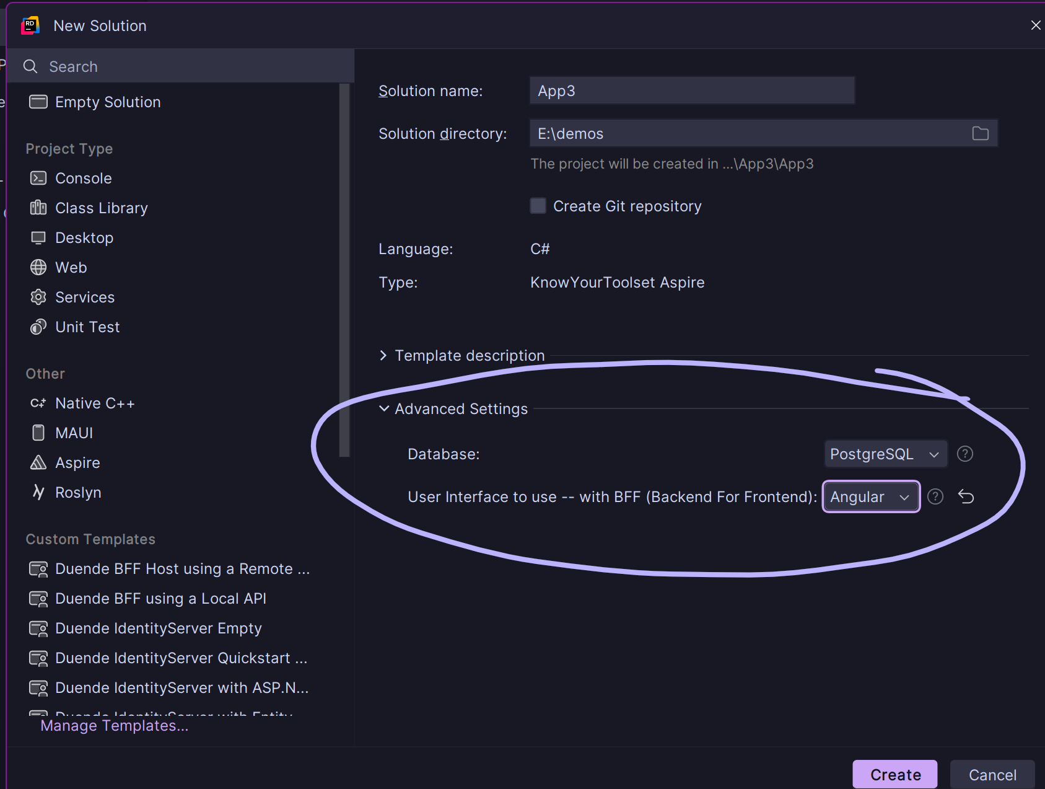Click the MAUI device icon
Image resolution: width=1045 pixels, height=789 pixels.
(x=38, y=433)
